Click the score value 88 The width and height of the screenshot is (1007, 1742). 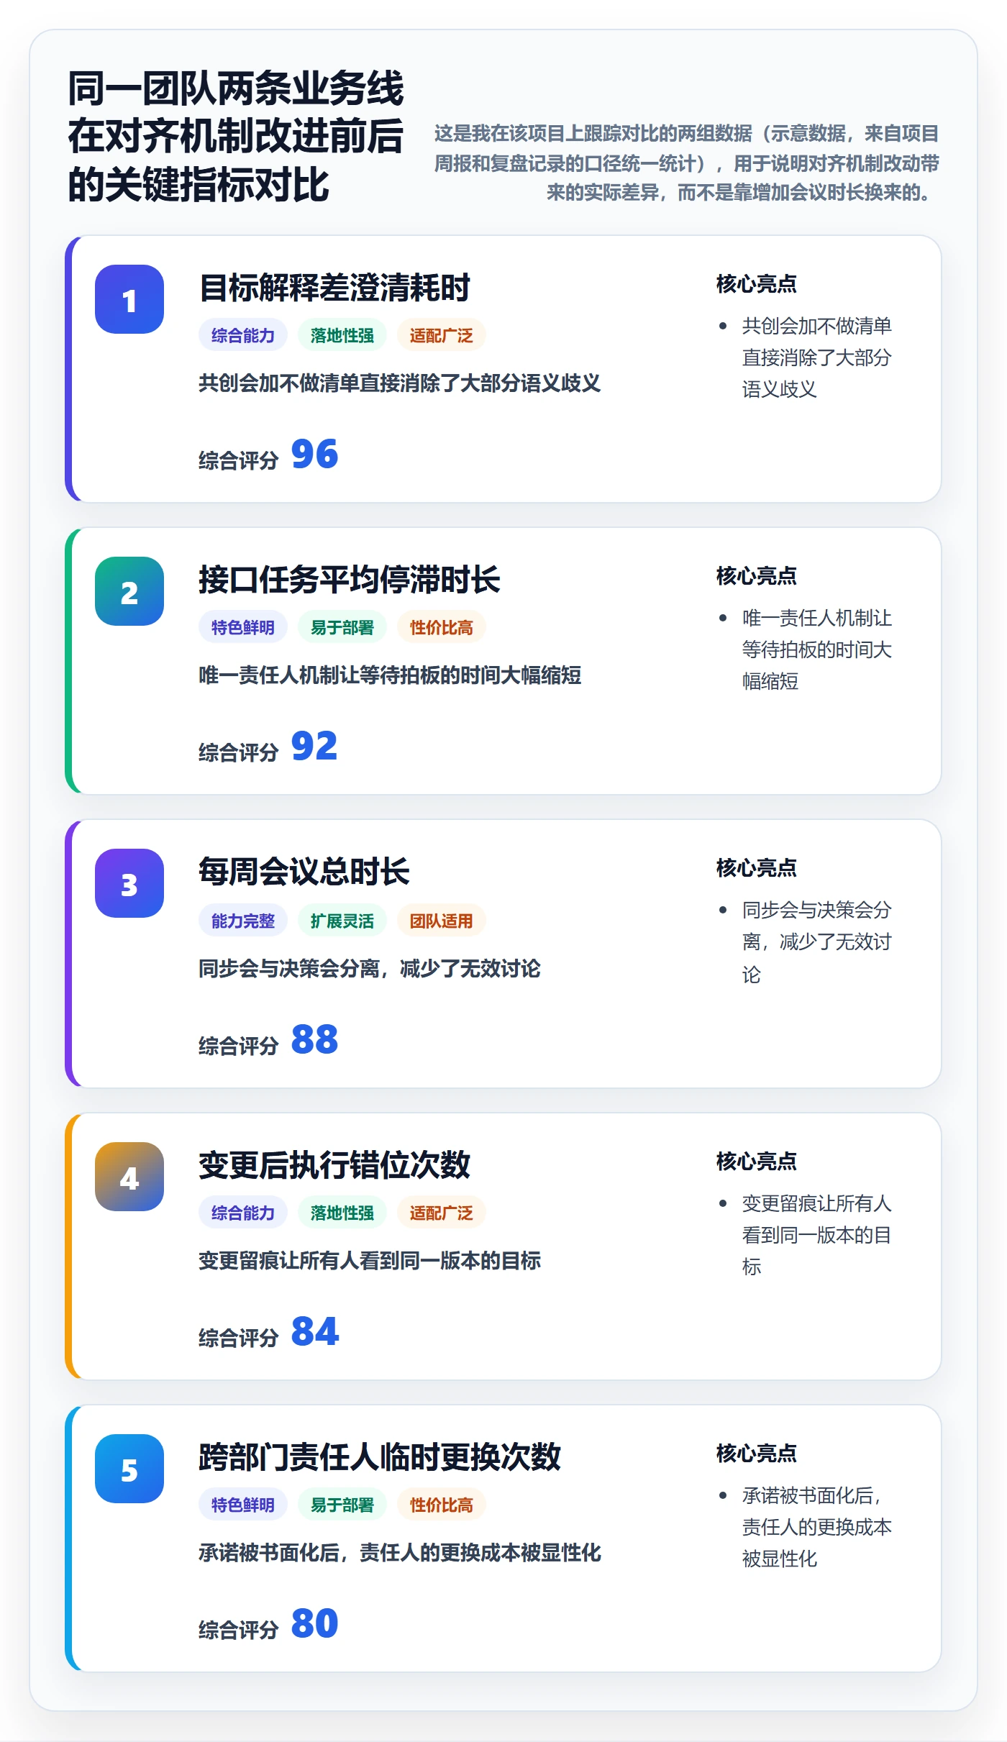314,1040
